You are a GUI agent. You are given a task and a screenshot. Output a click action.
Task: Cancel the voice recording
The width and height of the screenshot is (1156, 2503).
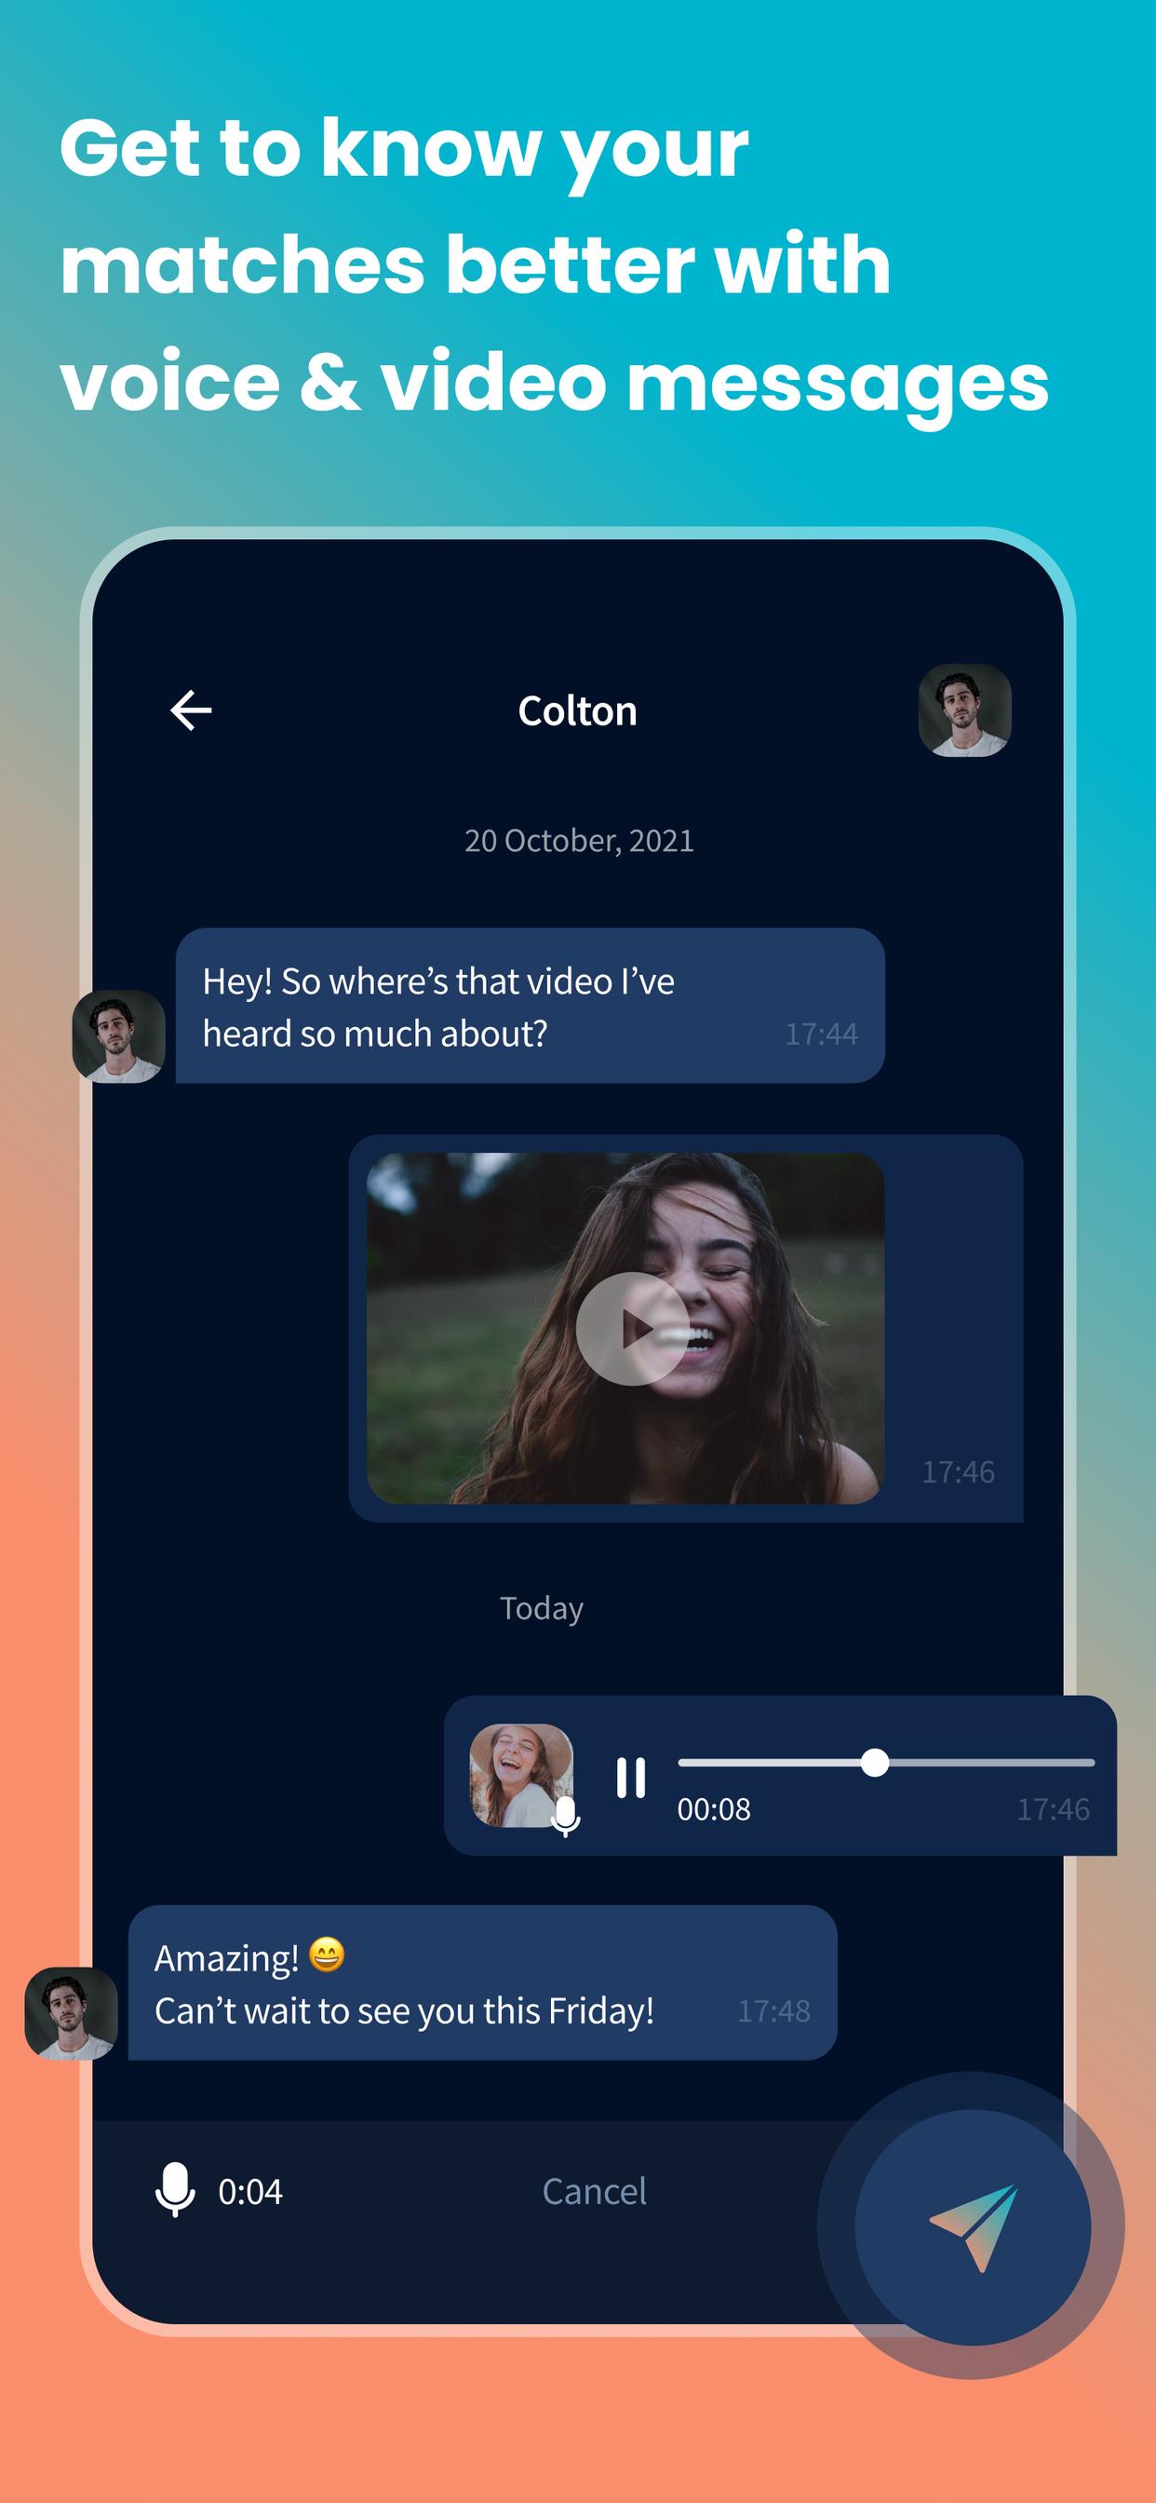[x=594, y=2191]
